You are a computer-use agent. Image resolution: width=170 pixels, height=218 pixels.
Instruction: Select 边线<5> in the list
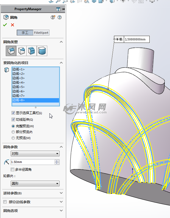point(36,87)
